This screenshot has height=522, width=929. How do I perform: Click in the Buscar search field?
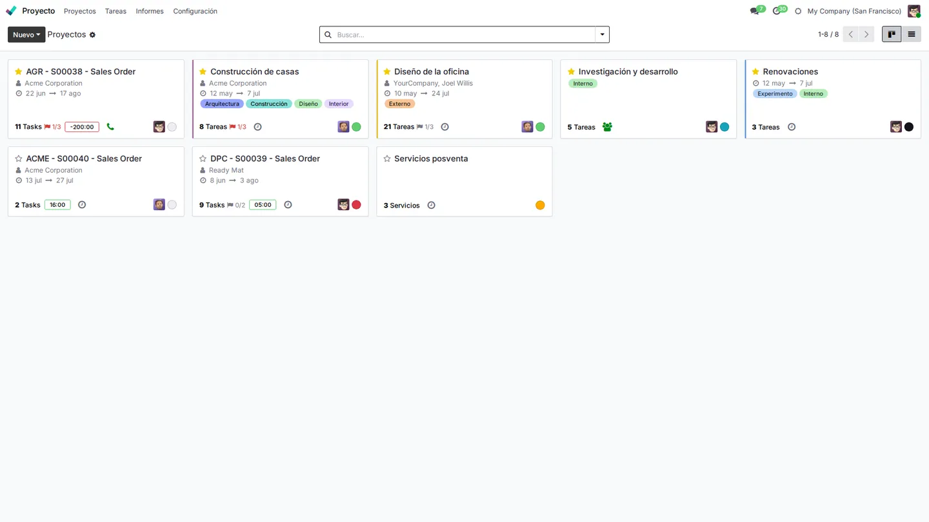[464, 35]
